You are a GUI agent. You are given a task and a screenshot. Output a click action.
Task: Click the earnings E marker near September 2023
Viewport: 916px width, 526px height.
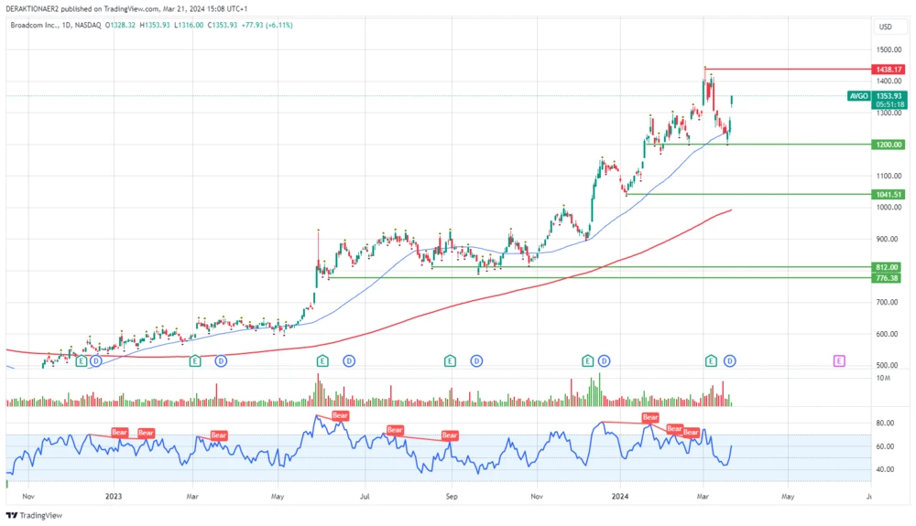click(450, 361)
